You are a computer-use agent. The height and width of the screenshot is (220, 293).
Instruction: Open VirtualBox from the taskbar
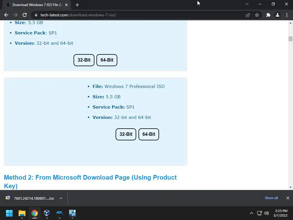[x=47, y=213]
